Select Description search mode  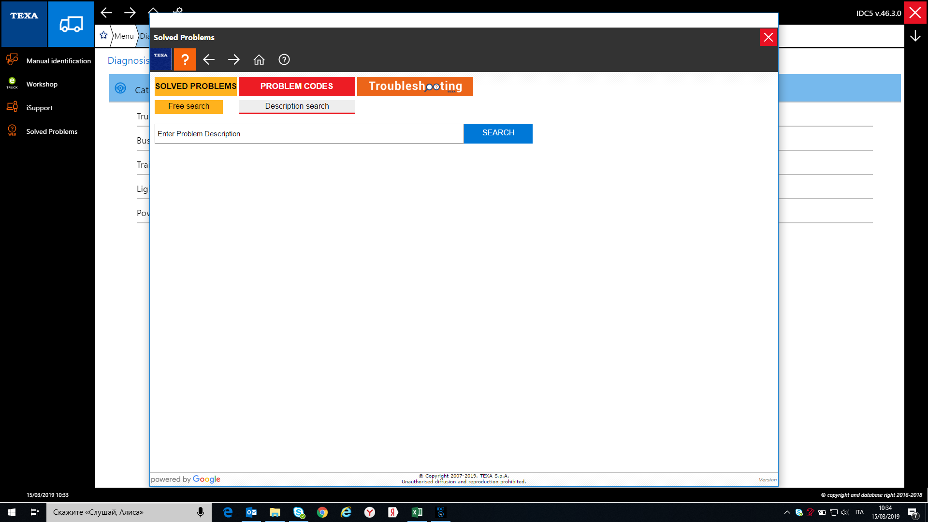pyautogui.click(x=297, y=106)
